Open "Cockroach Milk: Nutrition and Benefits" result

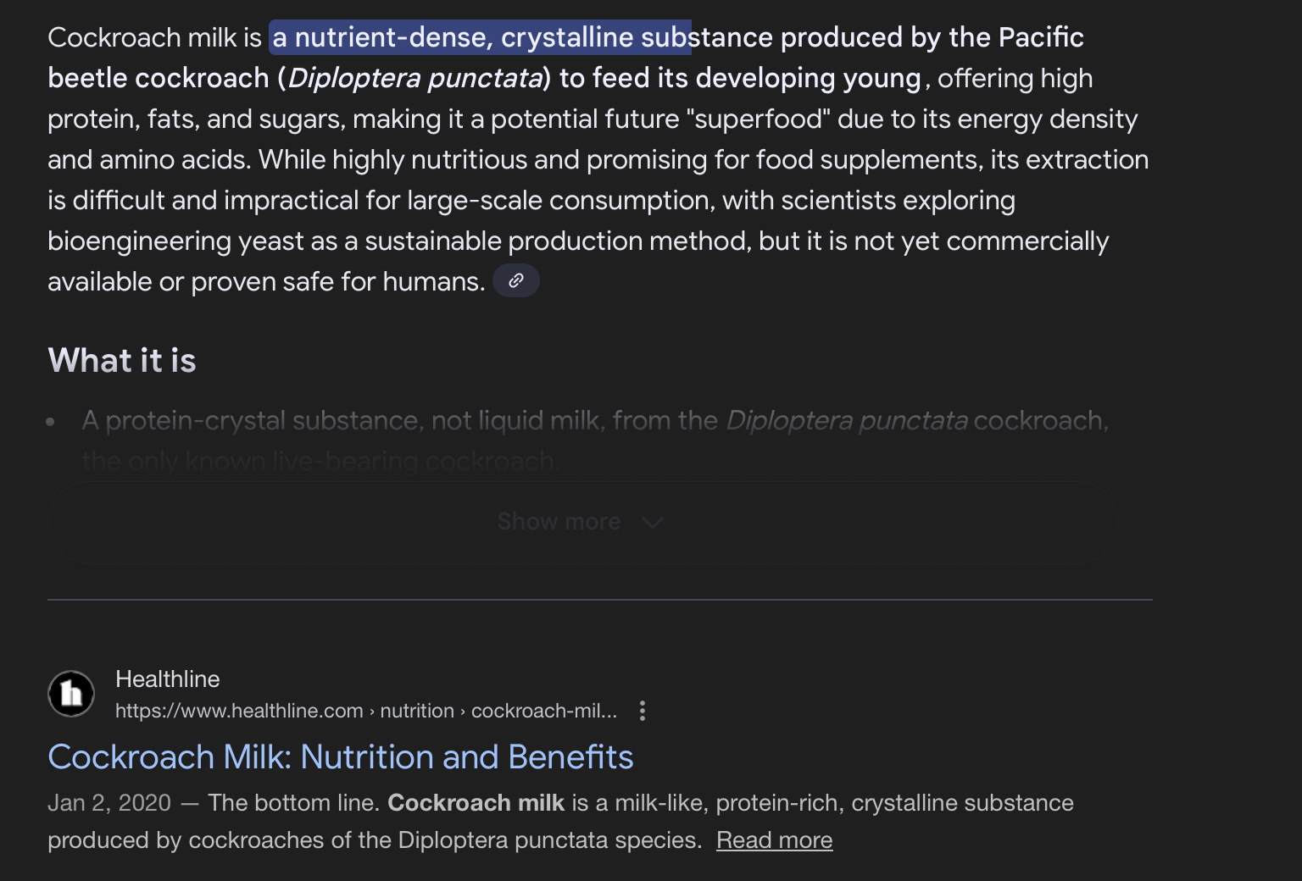coord(340,757)
